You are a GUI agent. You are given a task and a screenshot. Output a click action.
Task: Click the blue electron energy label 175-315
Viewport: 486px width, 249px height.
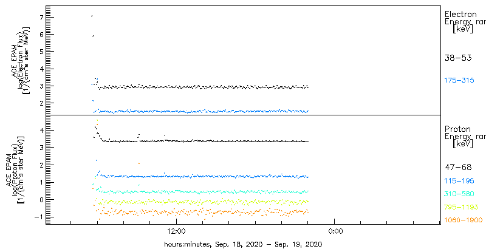pos(459,80)
